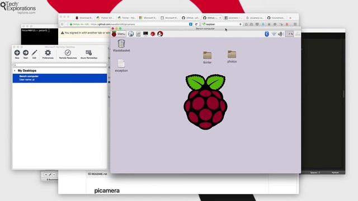Viewport: 358px width, 201px height.
Task: Click the picamera heading on GitHub page
Action: click(x=107, y=190)
